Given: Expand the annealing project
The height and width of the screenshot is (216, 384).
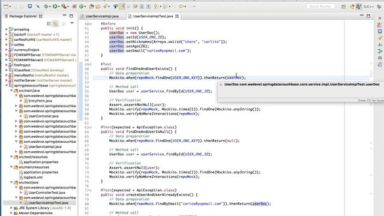Looking at the screenshot, I should [x=7, y=29].
